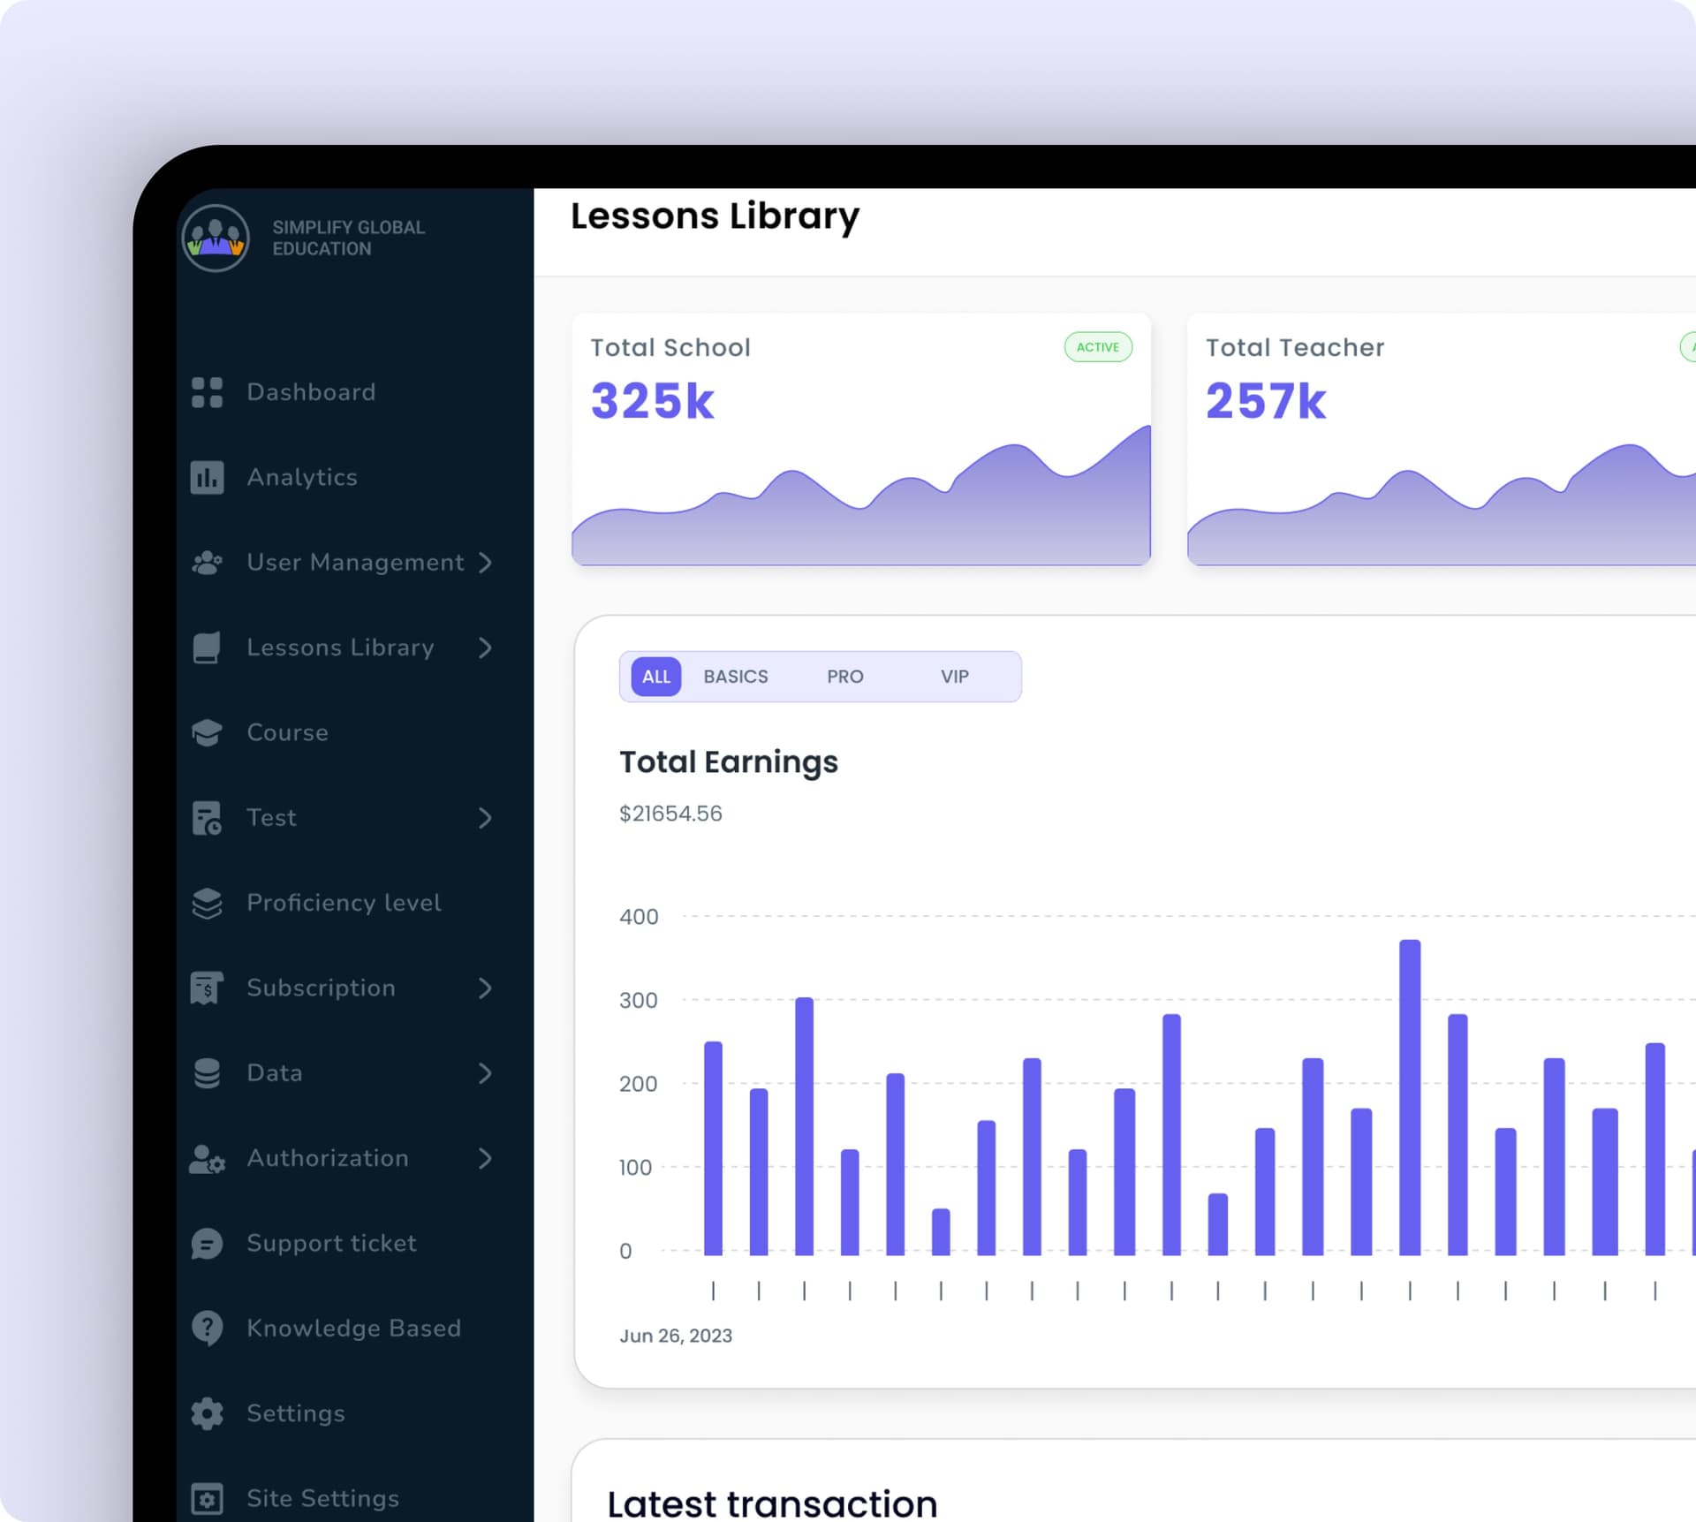Click the Total Earnings heading
Screen dimensions: 1696x1522
729,762
